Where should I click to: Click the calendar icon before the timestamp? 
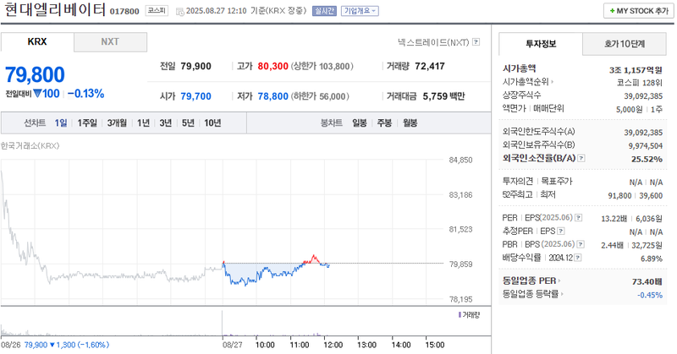[180, 11]
